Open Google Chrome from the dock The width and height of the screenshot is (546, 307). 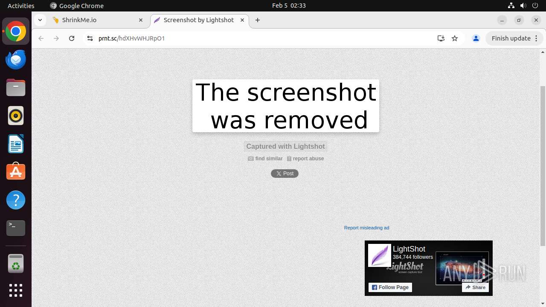[x=16, y=32]
